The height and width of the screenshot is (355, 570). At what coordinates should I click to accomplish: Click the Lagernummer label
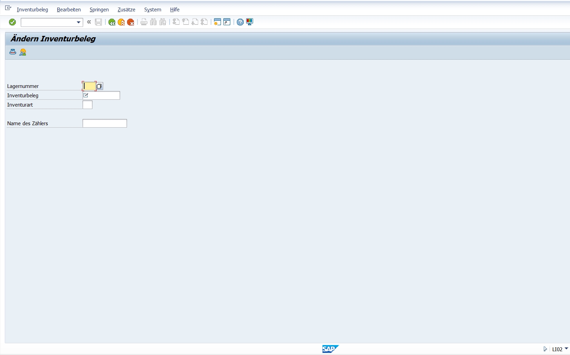tap(23, 86)
